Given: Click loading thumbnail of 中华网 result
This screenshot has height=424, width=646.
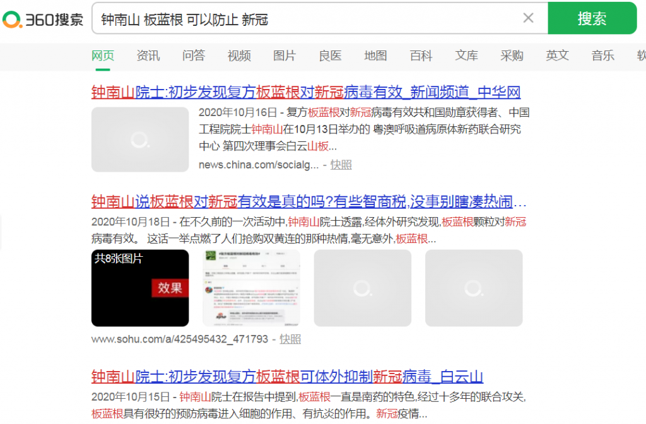Looking at the screenshot, I should (x=140, y=139).
